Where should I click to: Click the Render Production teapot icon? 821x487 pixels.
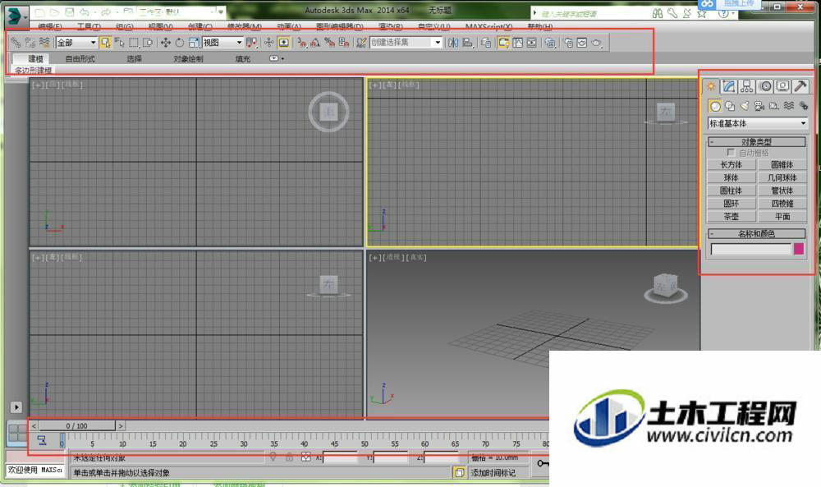596,43
